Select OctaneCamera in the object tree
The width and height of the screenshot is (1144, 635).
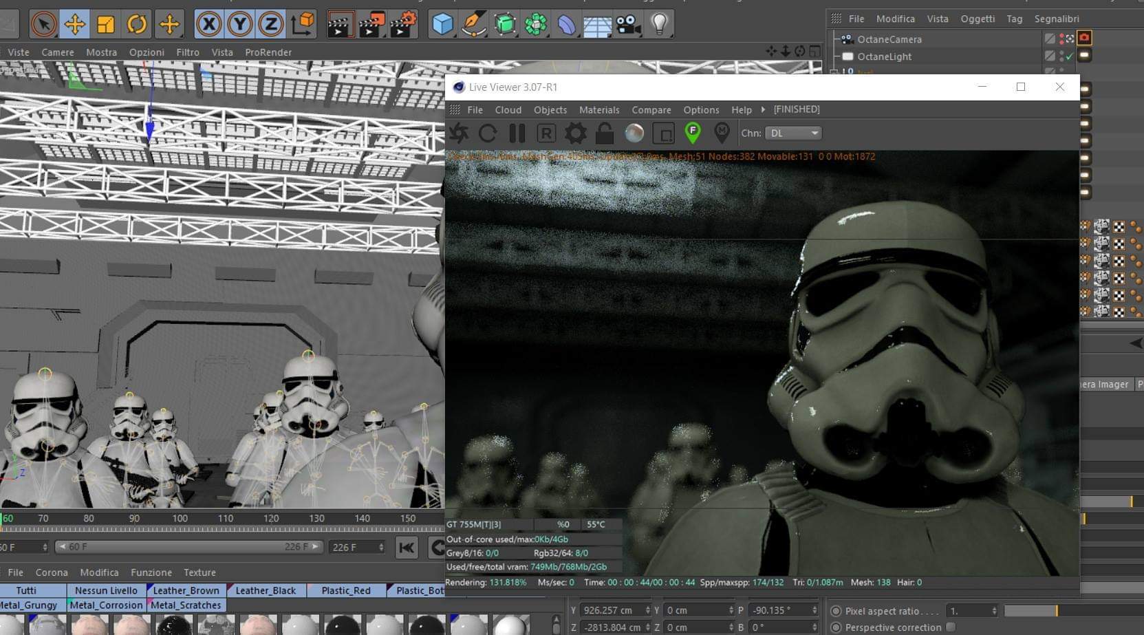[889, 39]
